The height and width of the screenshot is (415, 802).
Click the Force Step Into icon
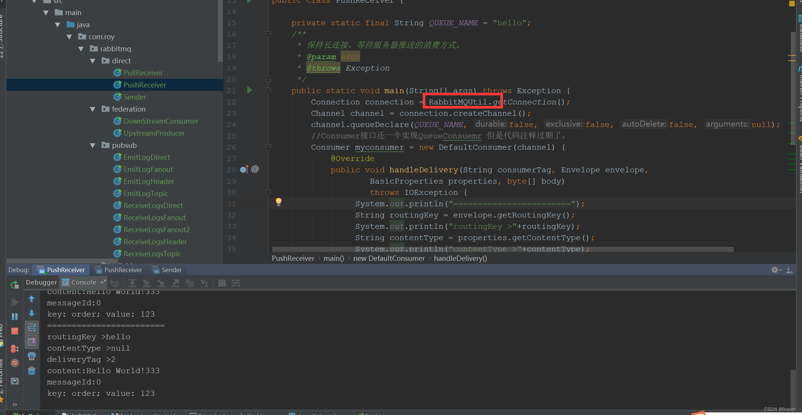[x=161, y=283]
